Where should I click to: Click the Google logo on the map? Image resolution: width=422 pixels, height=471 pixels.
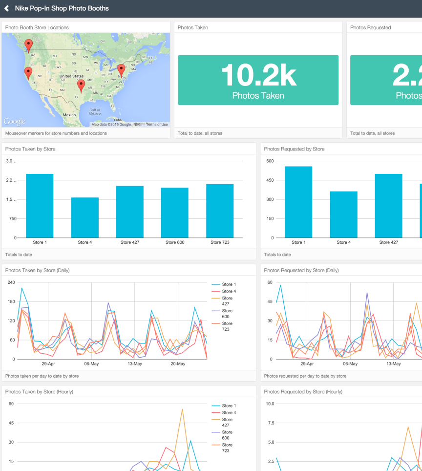14,121
